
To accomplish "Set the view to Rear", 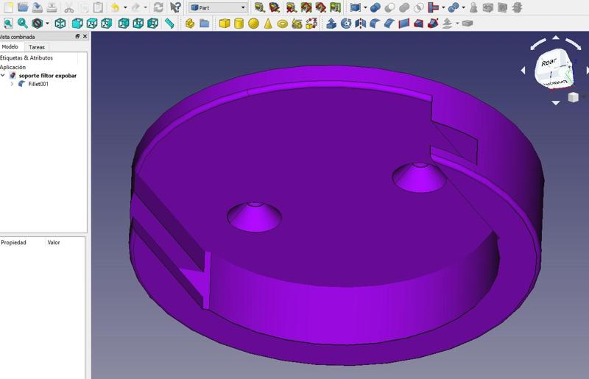I will pyautogui.click(x=123, y=24).
